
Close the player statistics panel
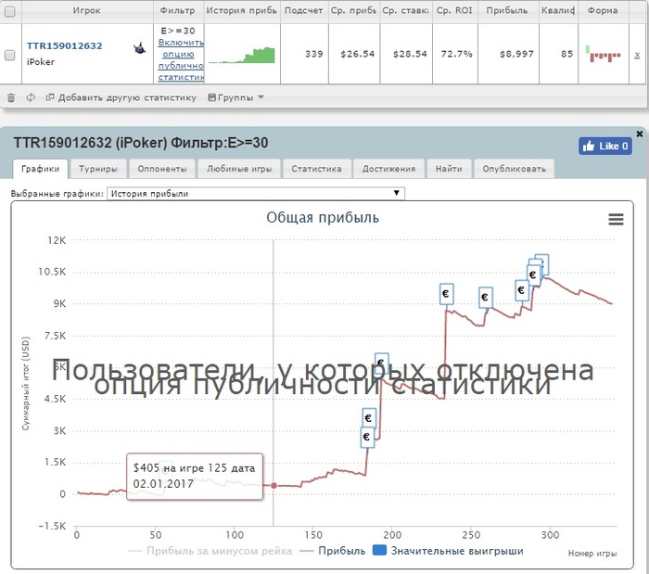click(640, 134)
